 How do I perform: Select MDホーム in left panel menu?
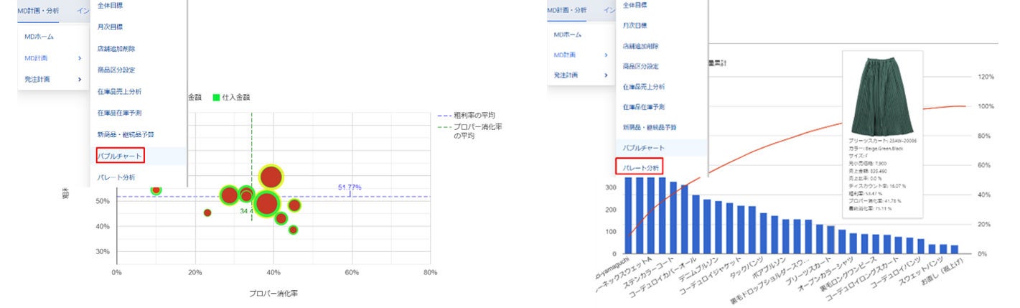[x=39, y=36]
